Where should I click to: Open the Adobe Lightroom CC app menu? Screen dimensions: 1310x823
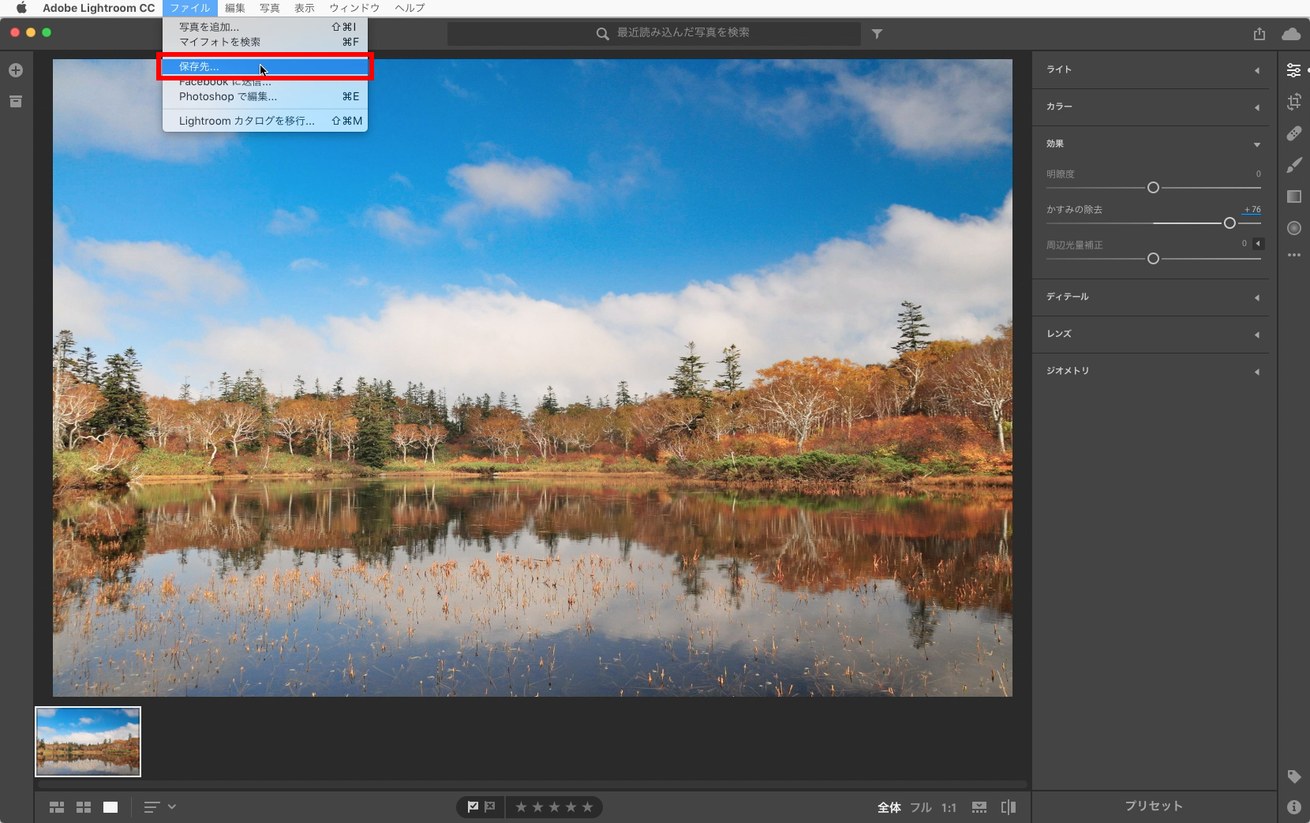click(x=99, y=8)
